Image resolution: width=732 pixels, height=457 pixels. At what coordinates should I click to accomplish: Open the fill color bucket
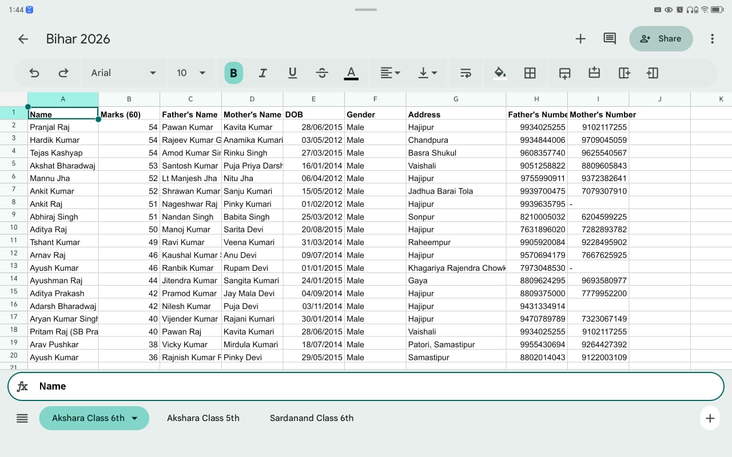[500, 73]
